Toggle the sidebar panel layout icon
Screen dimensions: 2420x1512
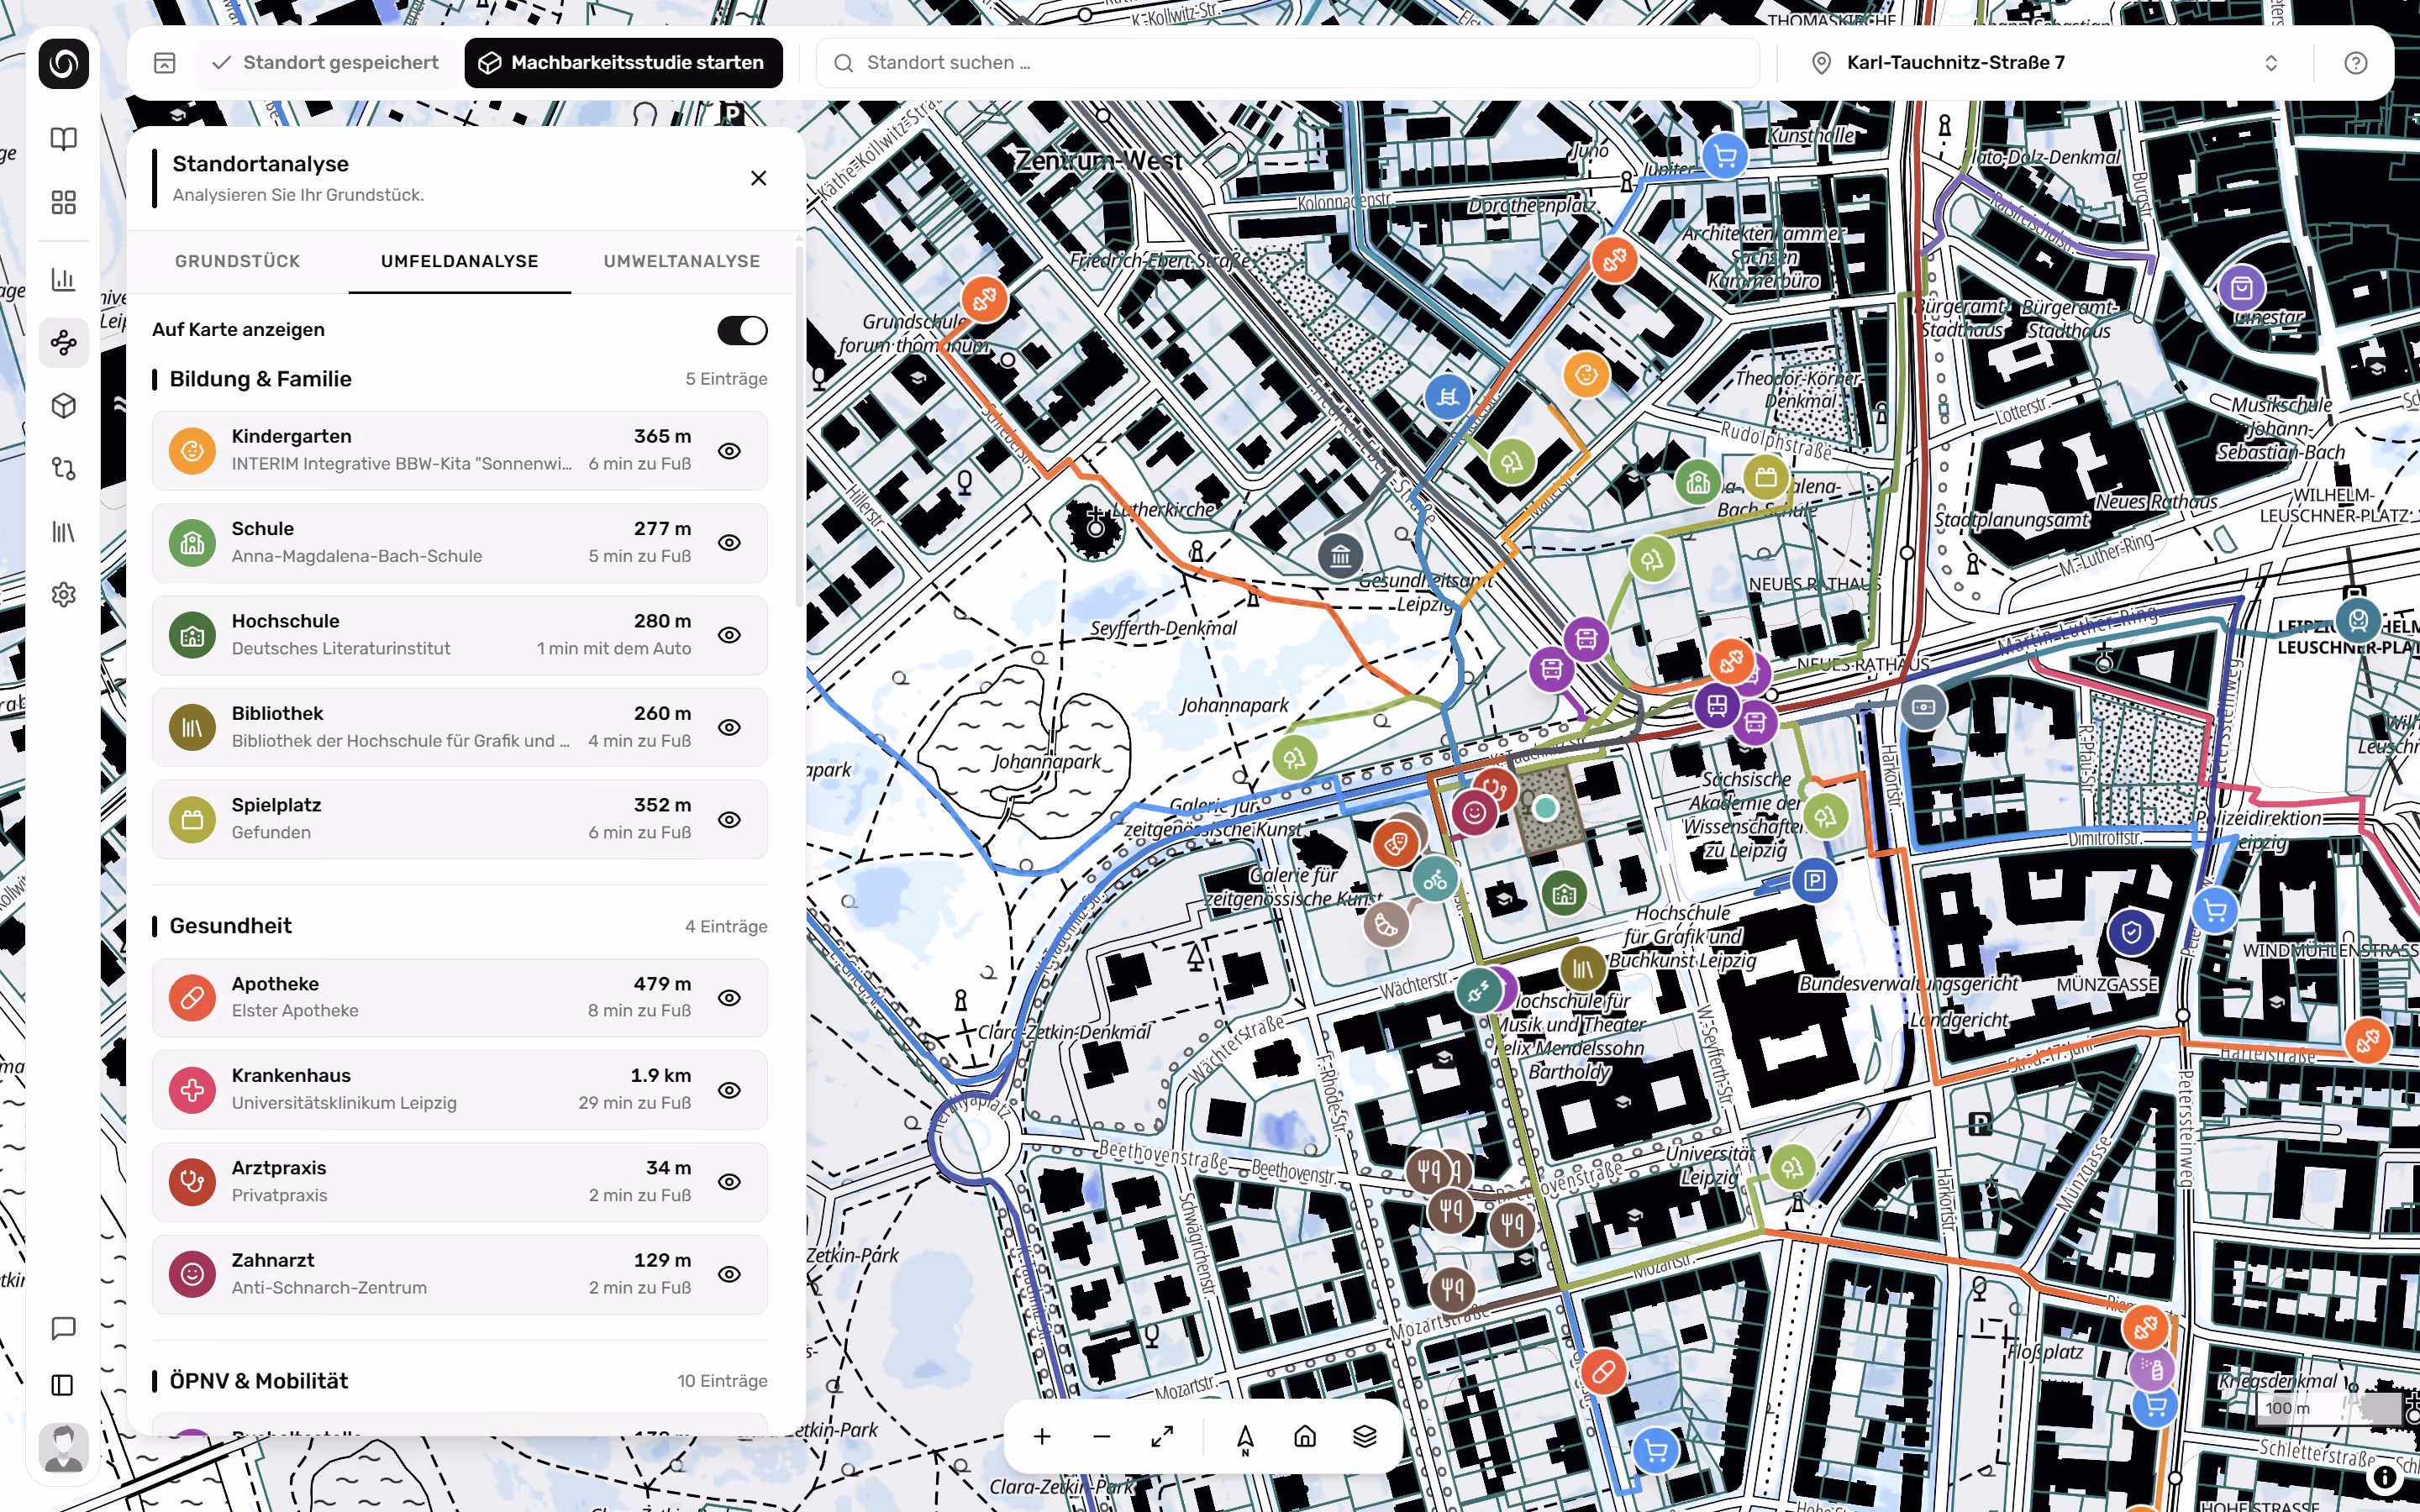click(63, 1385)
